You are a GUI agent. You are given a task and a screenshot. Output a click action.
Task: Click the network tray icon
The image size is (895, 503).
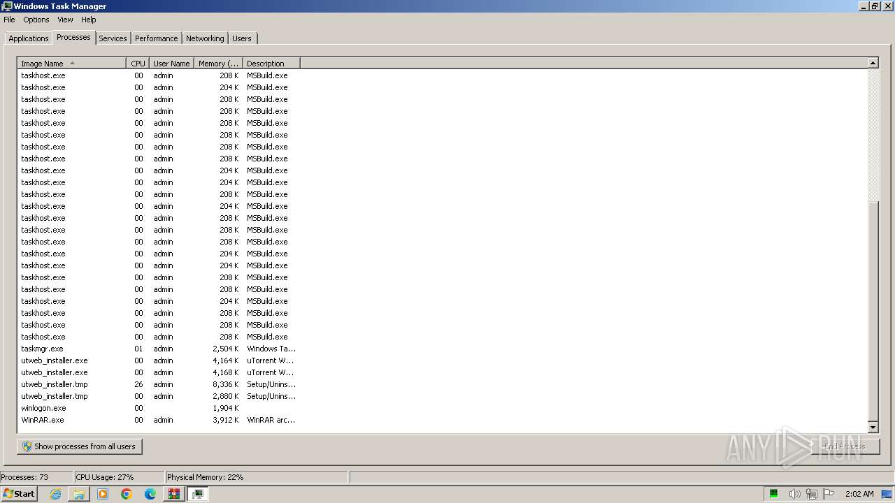812,494
